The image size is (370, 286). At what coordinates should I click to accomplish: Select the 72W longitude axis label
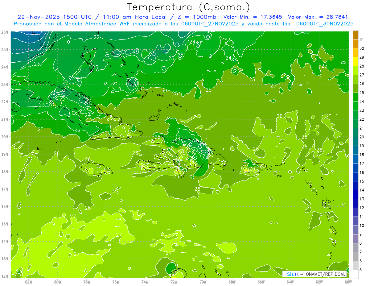click(174, 282)
